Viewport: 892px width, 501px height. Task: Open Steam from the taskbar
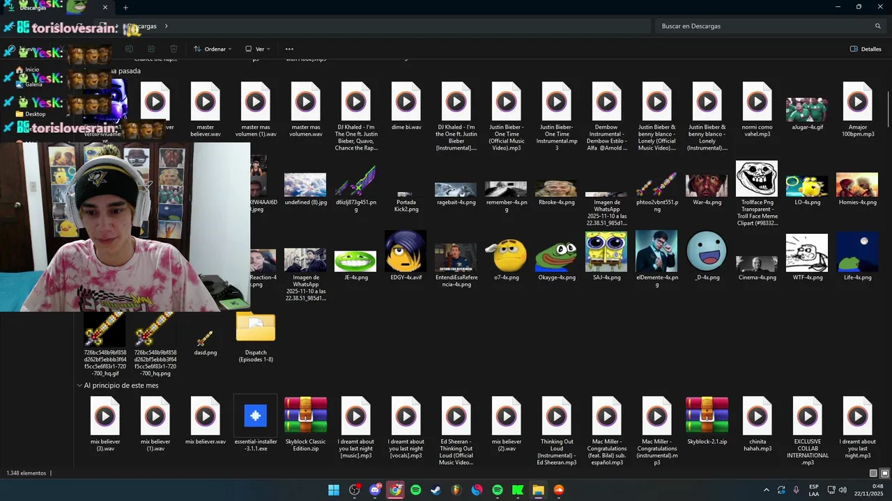click(436, 490)
